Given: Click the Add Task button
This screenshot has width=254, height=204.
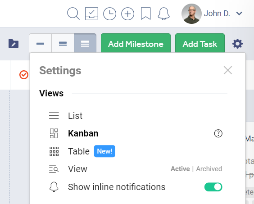Looking at the screenshot, I should click(x=200, y=43).
